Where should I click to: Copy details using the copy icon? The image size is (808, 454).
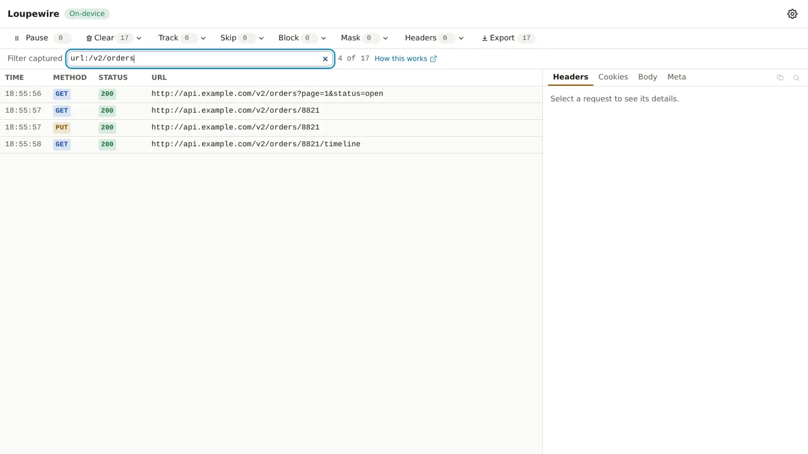point(780,78)
